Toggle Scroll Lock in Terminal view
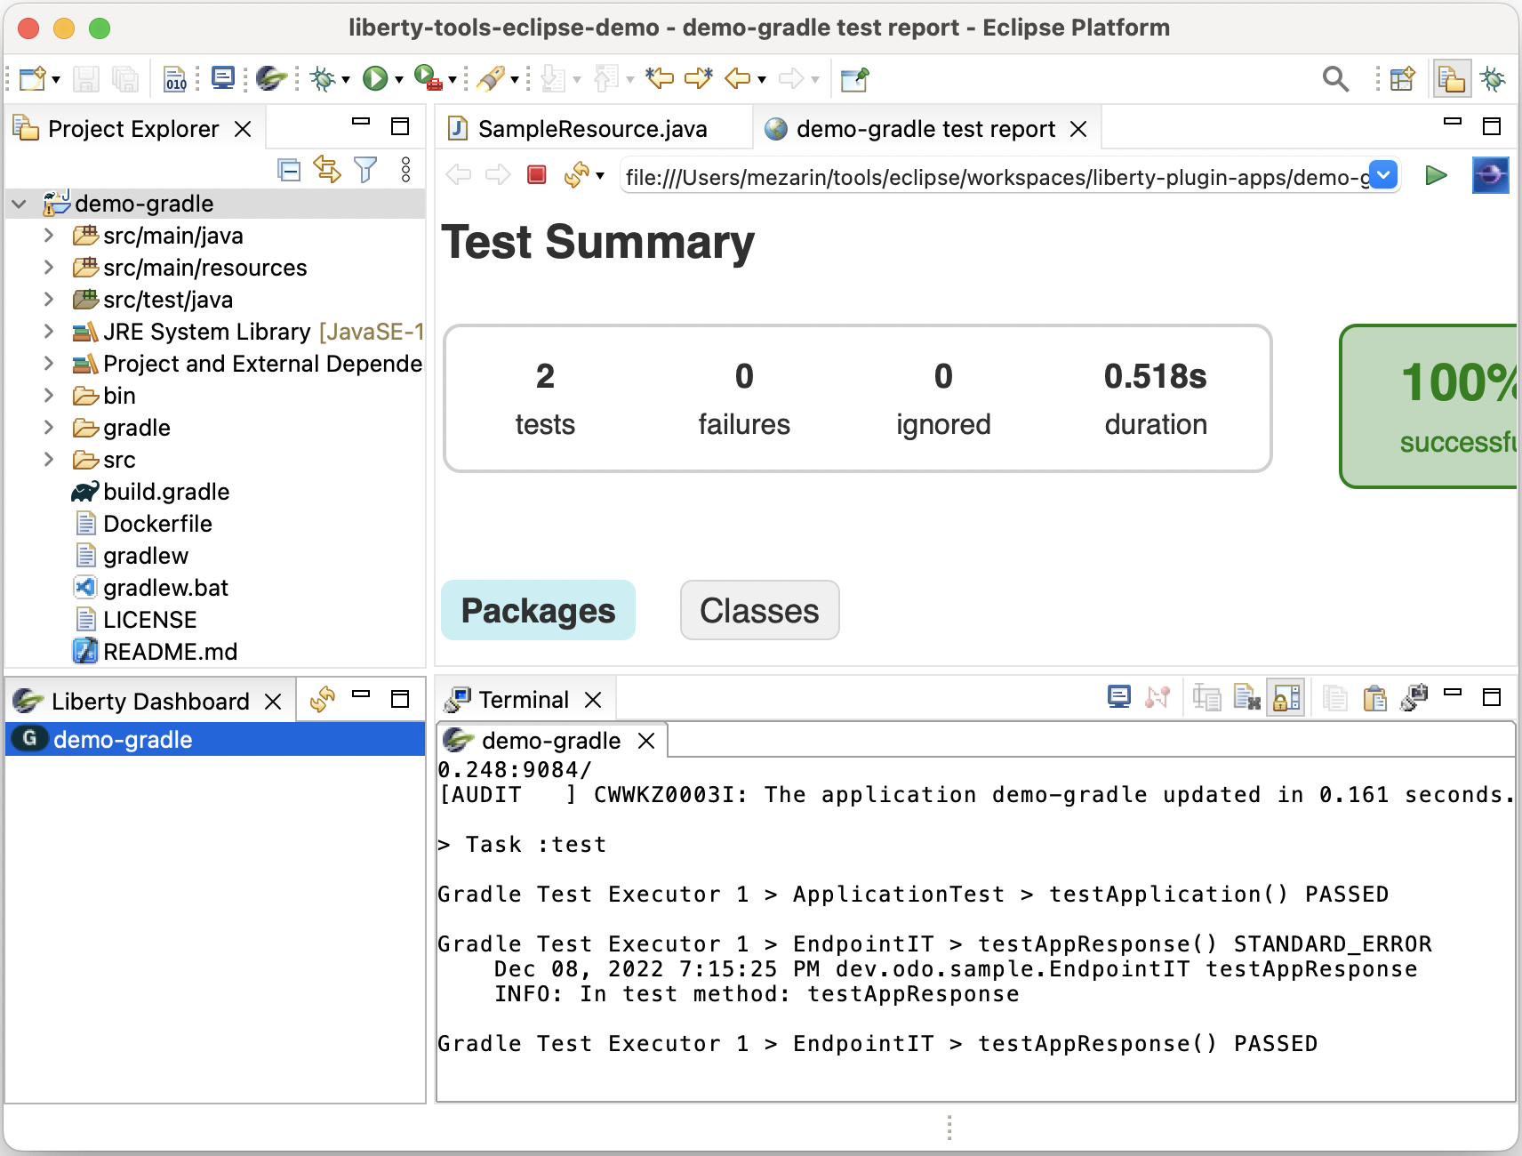 [x=1286, y=698]
